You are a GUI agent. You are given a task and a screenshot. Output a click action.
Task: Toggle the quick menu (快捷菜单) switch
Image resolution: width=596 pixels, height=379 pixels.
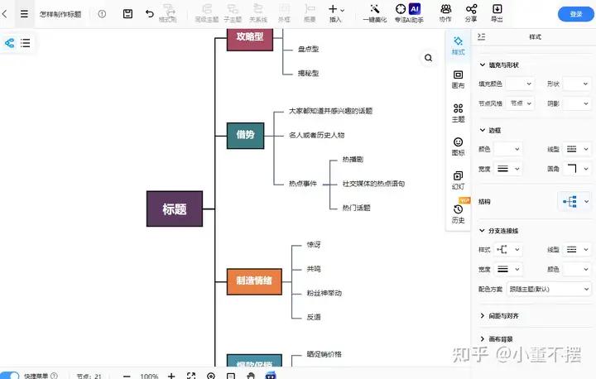point(9,376)
